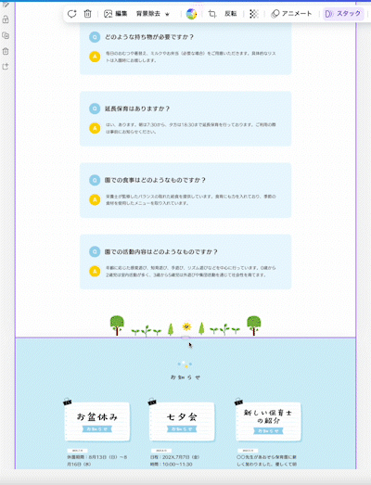Select the 新しい保育士の紹介 note card

click(x=268, y=421)
